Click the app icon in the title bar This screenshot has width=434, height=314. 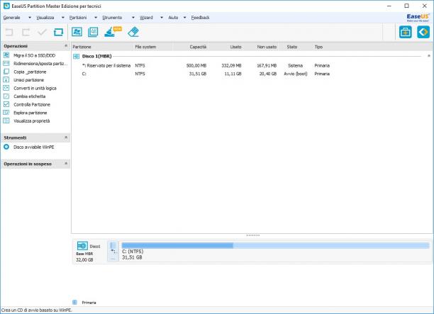[x=6, y=6]
